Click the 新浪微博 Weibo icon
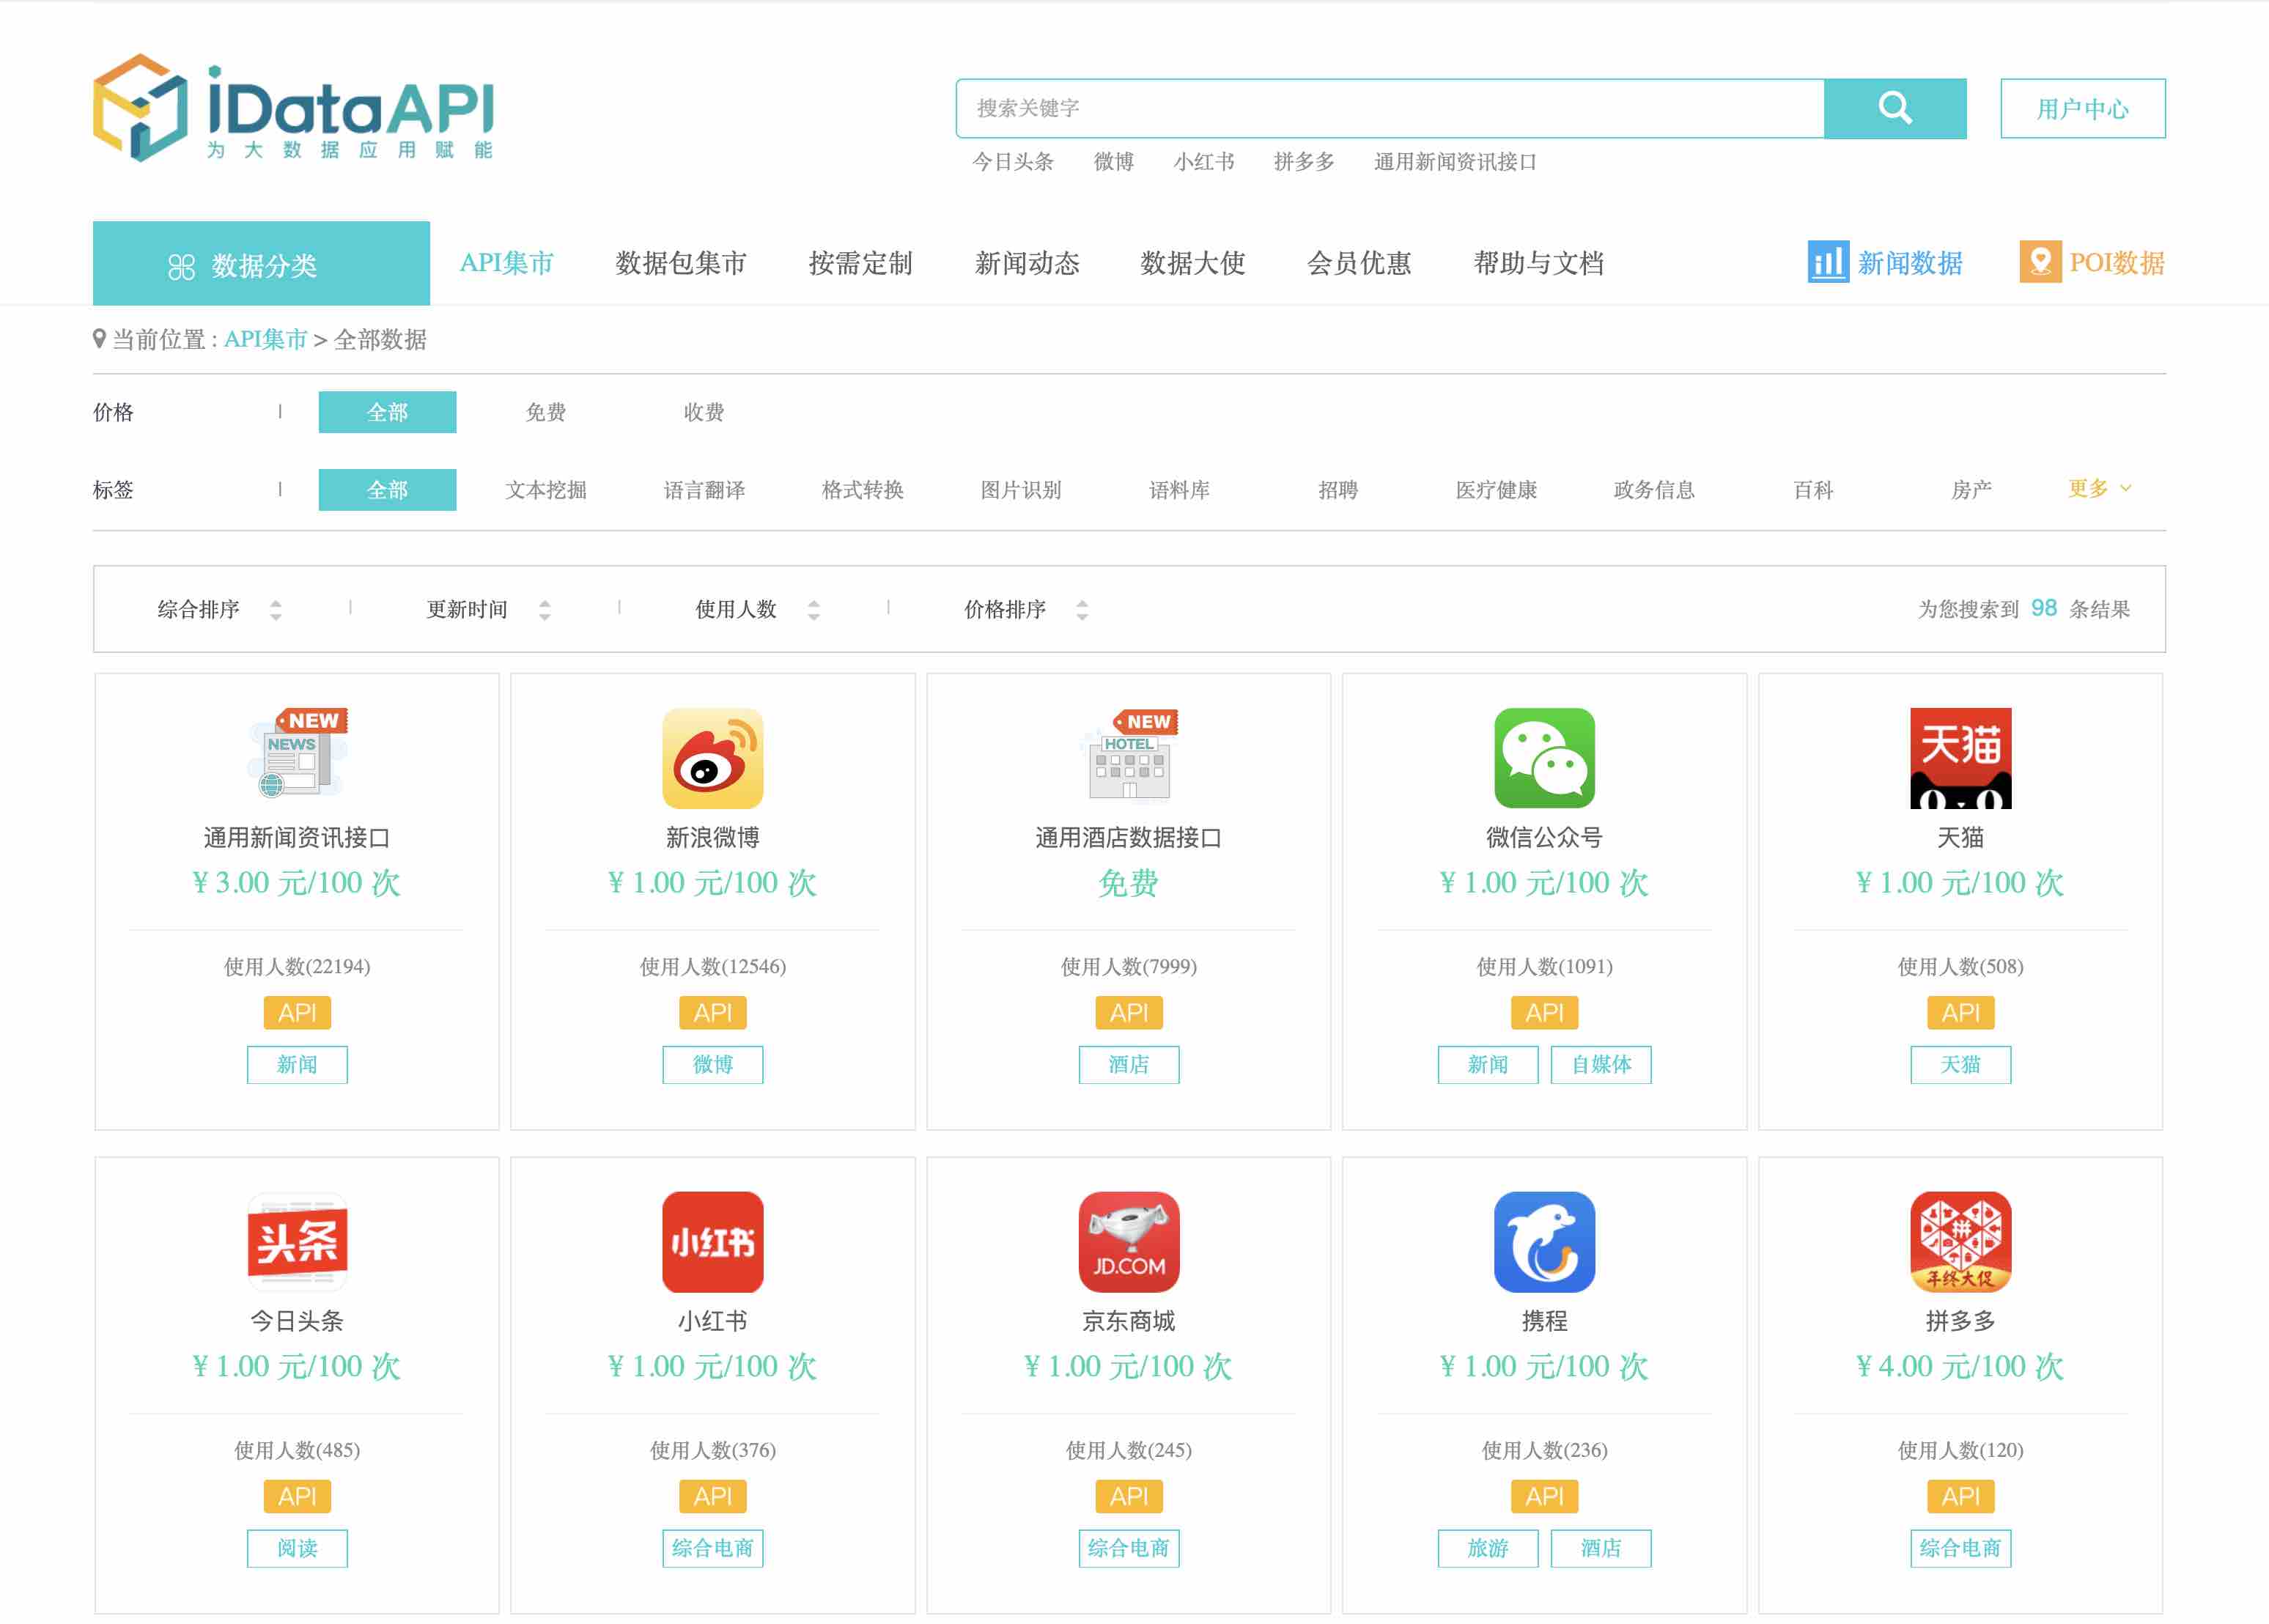 coord(712,758)
